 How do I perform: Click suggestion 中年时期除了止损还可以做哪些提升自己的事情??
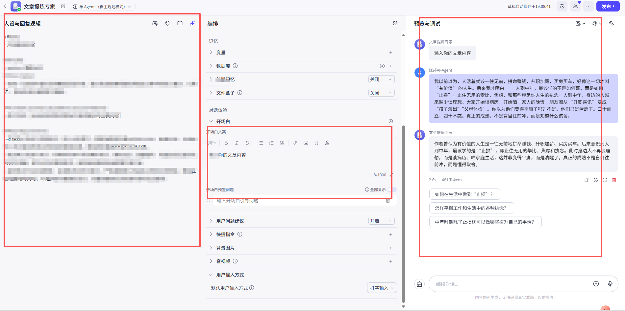coord(485,222)
